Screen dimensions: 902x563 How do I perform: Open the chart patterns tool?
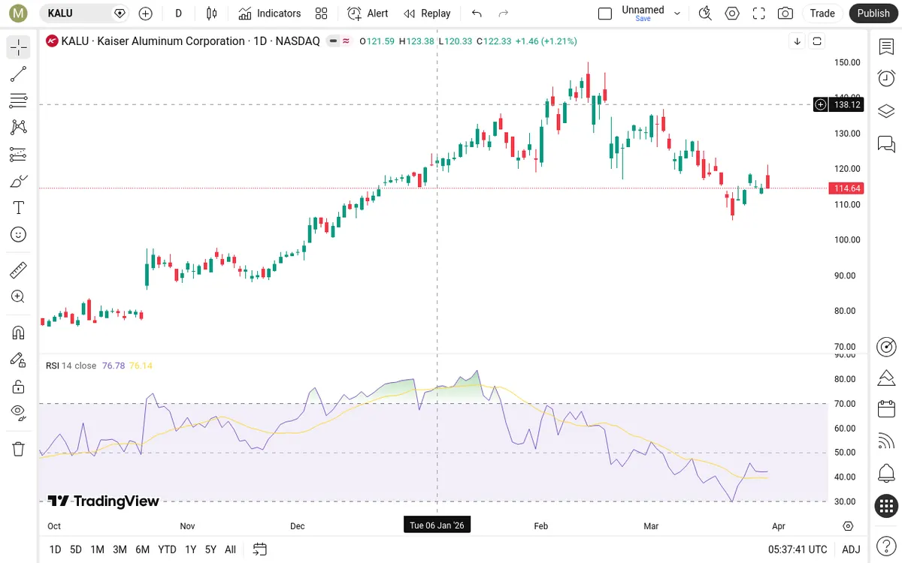pyautogui.click(x=19, y=127)
